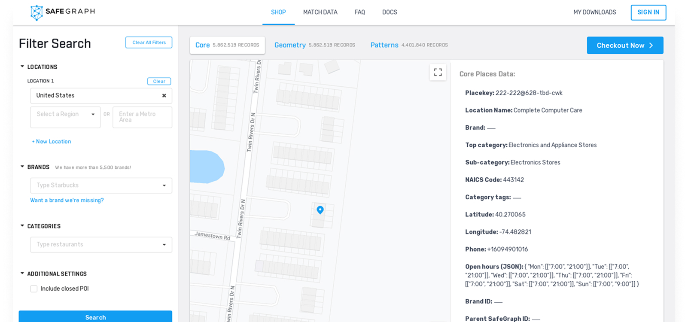Image resolution: width=688 pixels, height=322 pixels.
Task: Collapse the Categories section arrow
Action: tap(22, 226)
